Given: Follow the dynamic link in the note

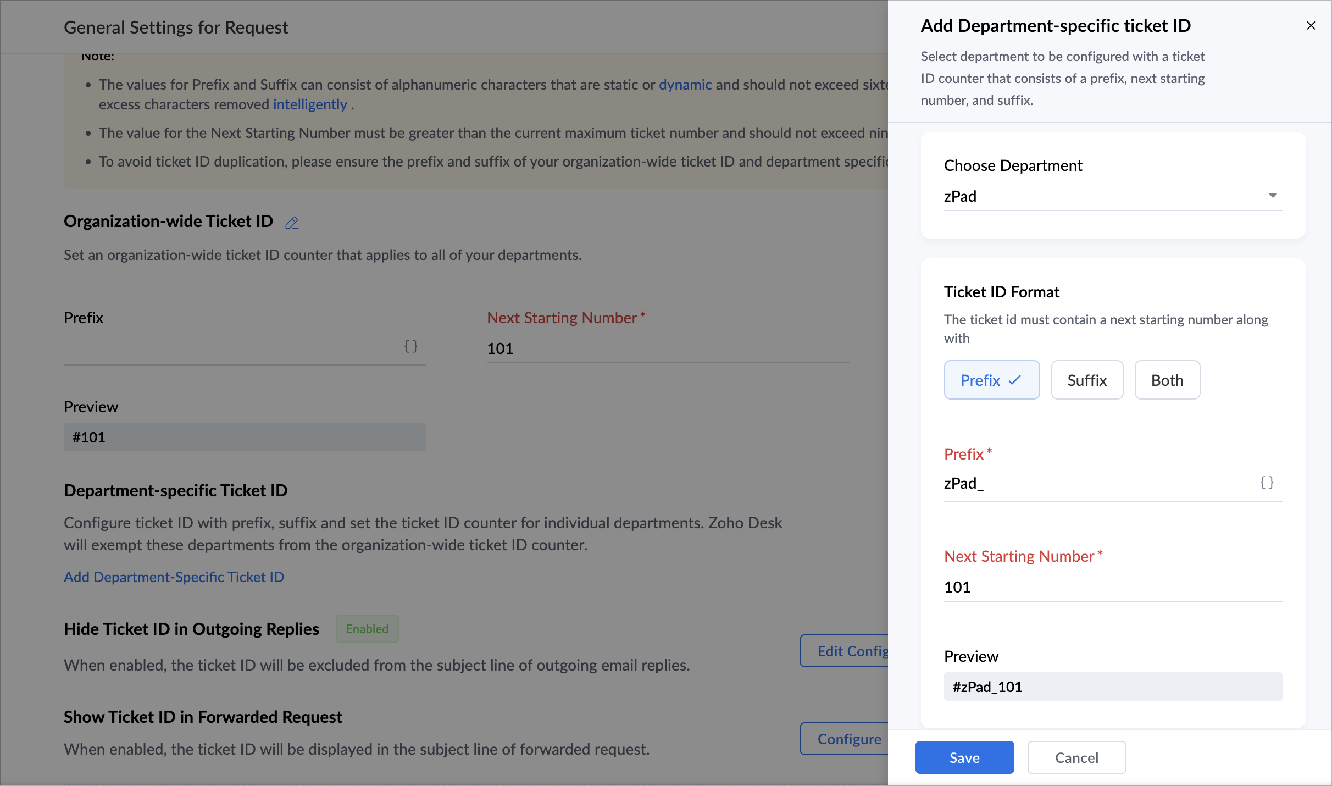Looking at the screenshot, I should point(685,85).
